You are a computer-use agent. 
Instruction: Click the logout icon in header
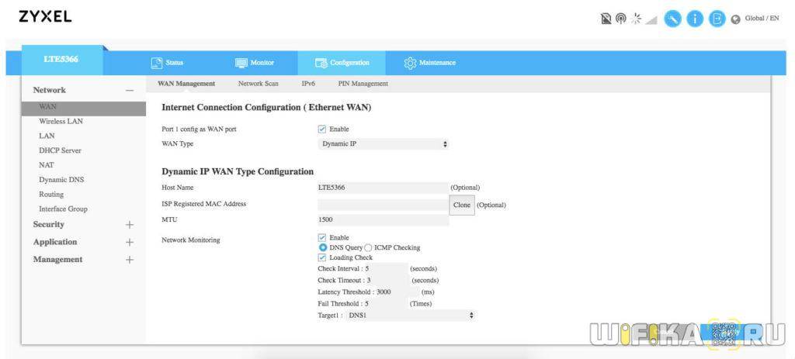click(718, 19)
